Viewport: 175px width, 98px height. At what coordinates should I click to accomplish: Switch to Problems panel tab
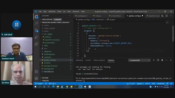80,60
